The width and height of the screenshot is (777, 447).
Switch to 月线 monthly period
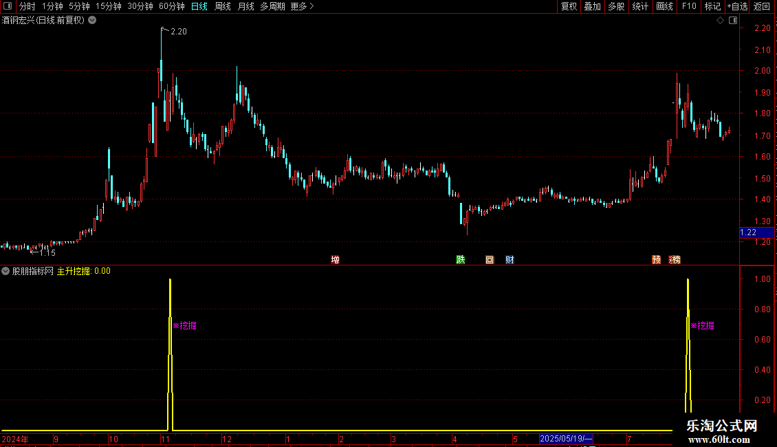pos(245,6)
